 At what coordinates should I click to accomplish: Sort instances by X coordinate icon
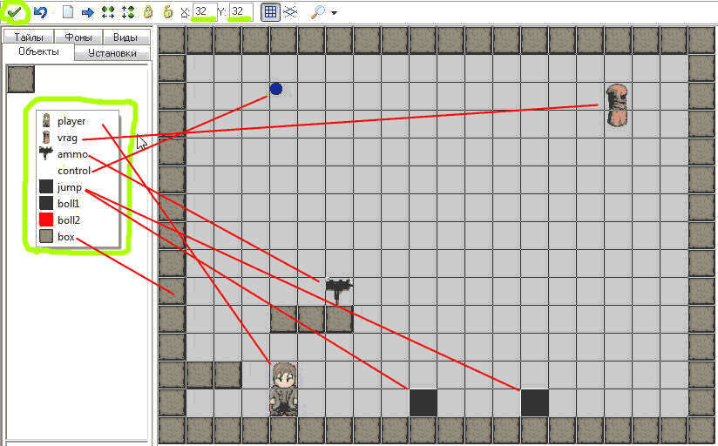(x=107, y=12)
